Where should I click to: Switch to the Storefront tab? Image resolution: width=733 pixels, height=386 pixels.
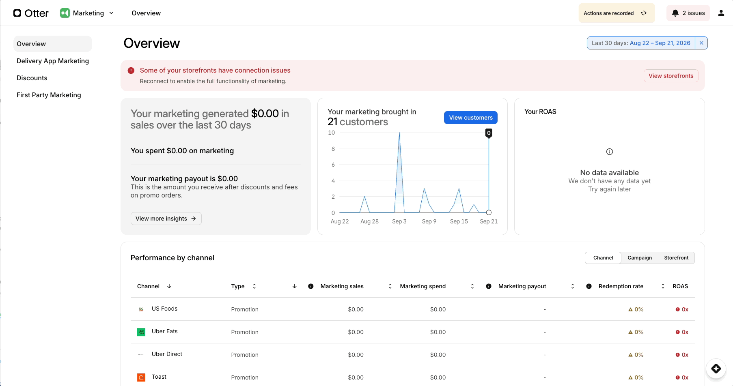(676, 258)
